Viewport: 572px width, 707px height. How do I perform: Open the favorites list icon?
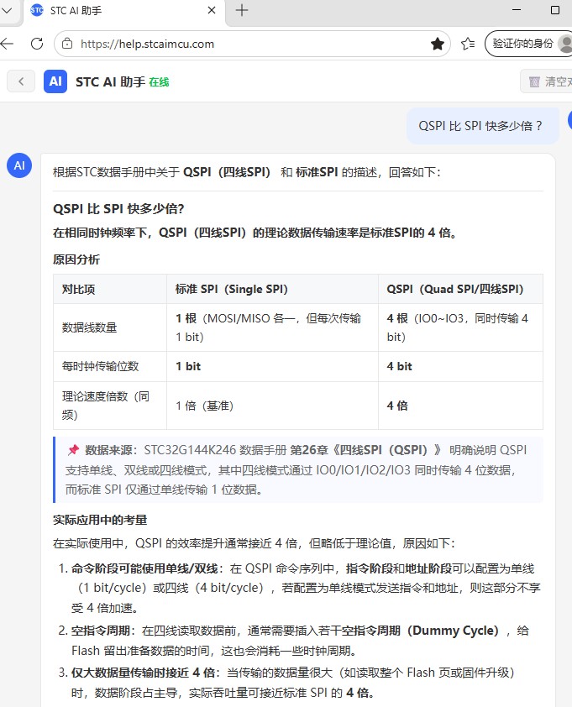(468, 44)
